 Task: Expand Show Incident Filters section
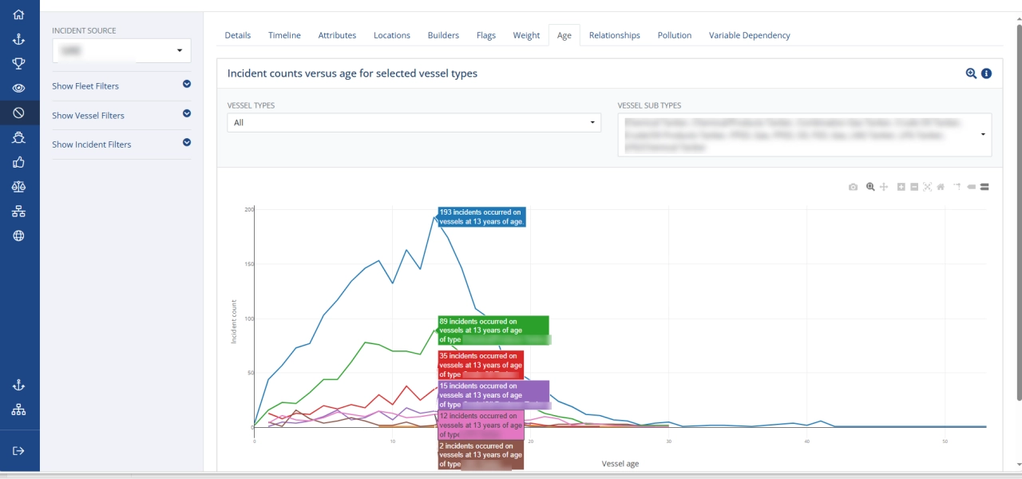186,143
